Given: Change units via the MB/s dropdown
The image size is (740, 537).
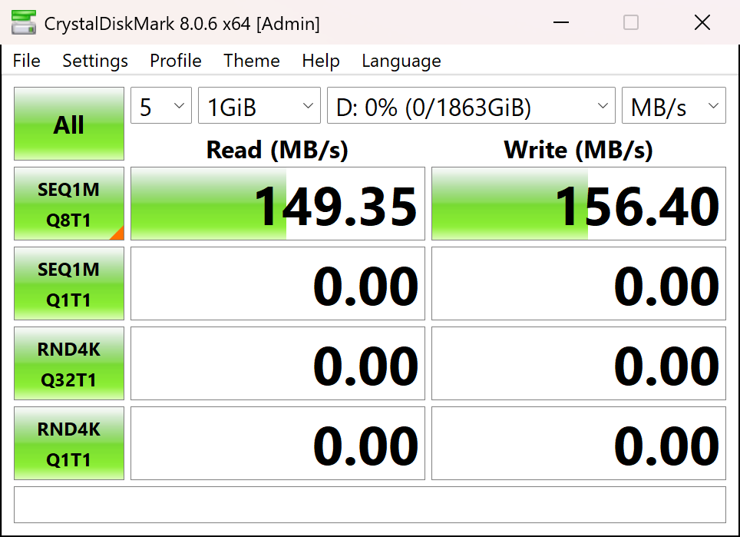Looking at the screenshot, I should (x=673, y=105).
